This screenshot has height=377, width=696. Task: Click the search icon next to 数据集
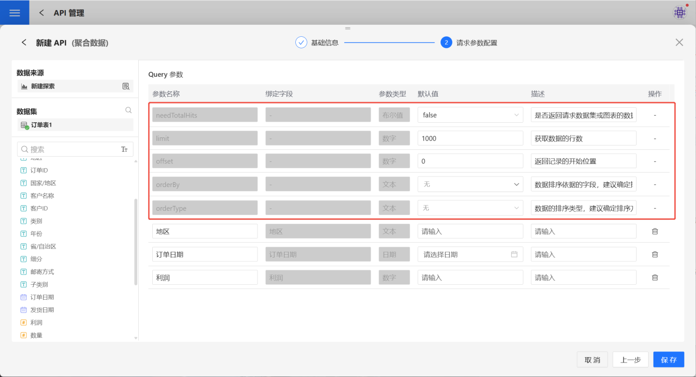[x=129, y=110]
